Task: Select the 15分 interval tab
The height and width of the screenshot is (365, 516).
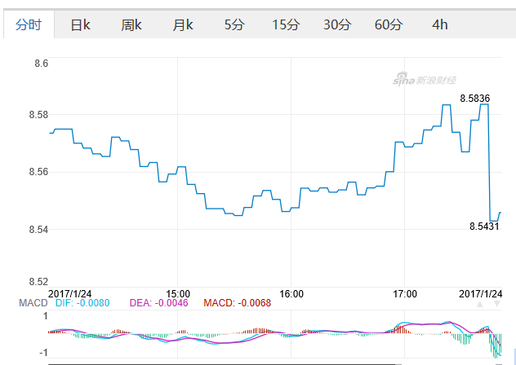Action: (286, 24)
